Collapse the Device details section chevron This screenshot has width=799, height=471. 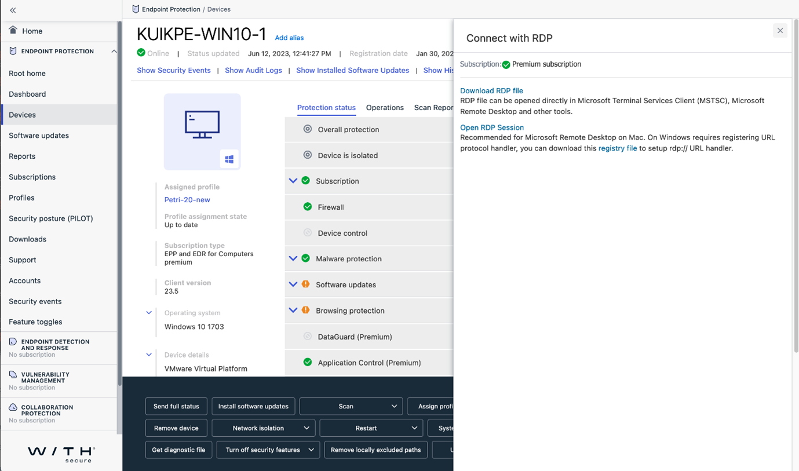tap(149, 355)
